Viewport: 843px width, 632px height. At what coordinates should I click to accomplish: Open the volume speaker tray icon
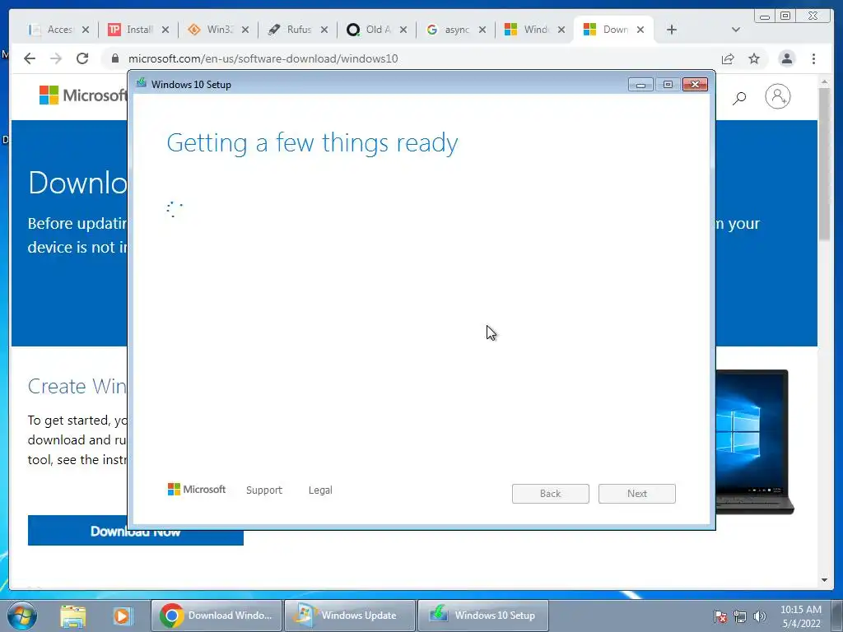760,616
